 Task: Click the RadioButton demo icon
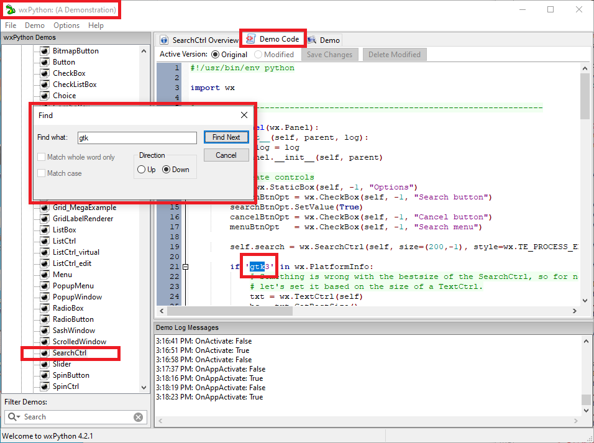[x=45, y=319]
